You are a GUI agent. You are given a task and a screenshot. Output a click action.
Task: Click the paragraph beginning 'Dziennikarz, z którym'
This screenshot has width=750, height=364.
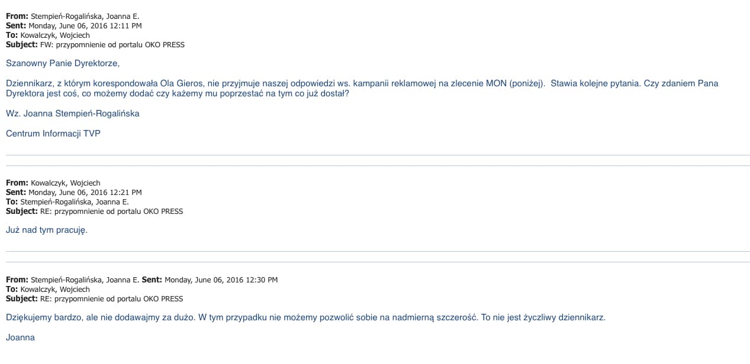(x=362, y=88)
